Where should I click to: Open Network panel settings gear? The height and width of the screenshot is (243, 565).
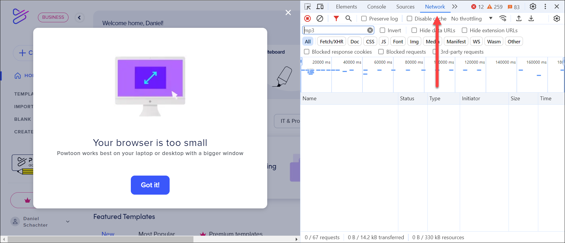pos(557,18)
